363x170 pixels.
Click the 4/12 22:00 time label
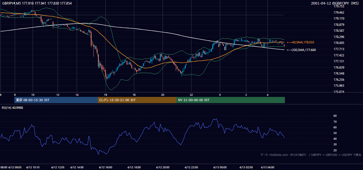[x=191, y=167]
